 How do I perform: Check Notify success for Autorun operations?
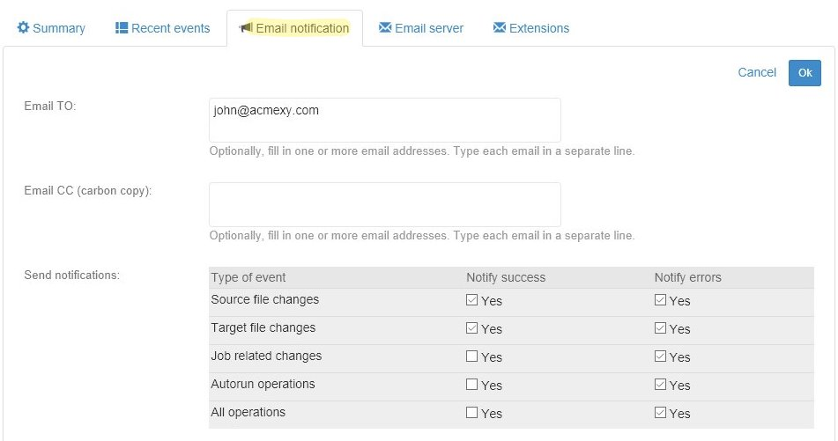click(472, 385)
